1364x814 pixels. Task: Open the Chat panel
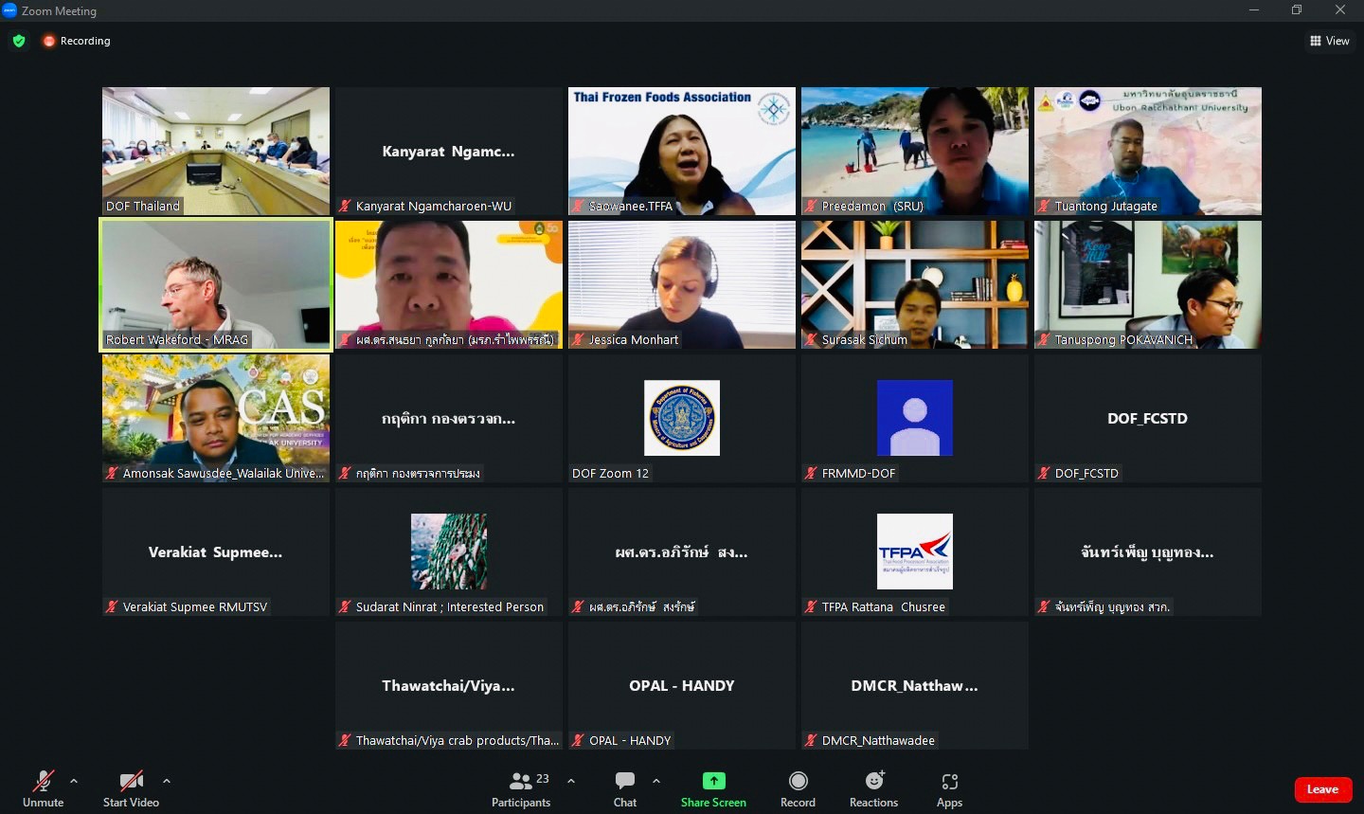coord(625,782)
